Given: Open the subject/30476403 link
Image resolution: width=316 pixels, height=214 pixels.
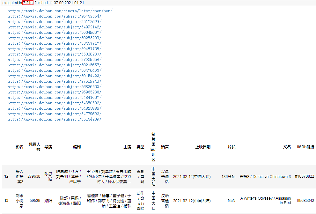Looking at the screenshot, I should [x=55, y=70].
